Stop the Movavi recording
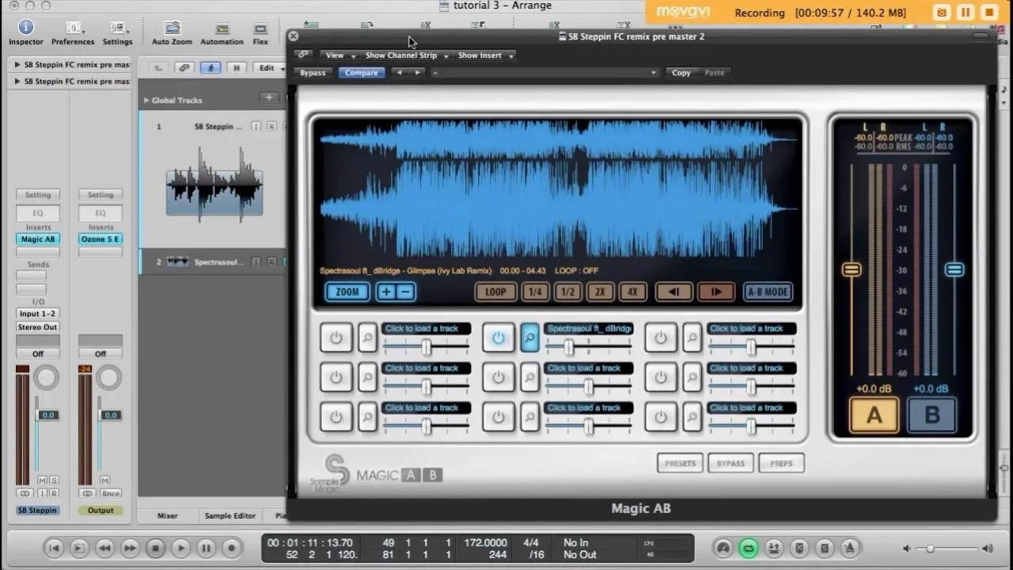The width and height of the screenshot is (1013, 570). (x=989, y=13)
